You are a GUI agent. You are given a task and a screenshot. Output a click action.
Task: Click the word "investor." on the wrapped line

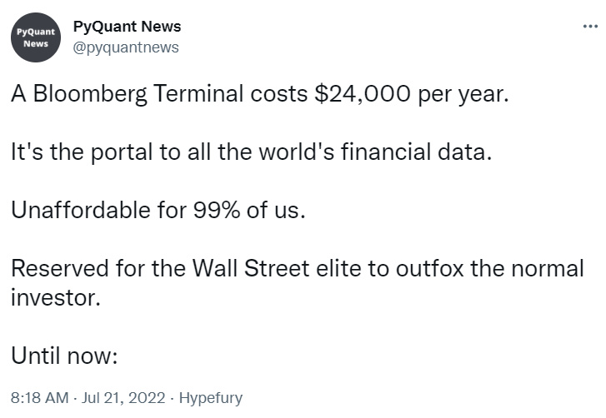pyautogui.click(x=55, y=298)
